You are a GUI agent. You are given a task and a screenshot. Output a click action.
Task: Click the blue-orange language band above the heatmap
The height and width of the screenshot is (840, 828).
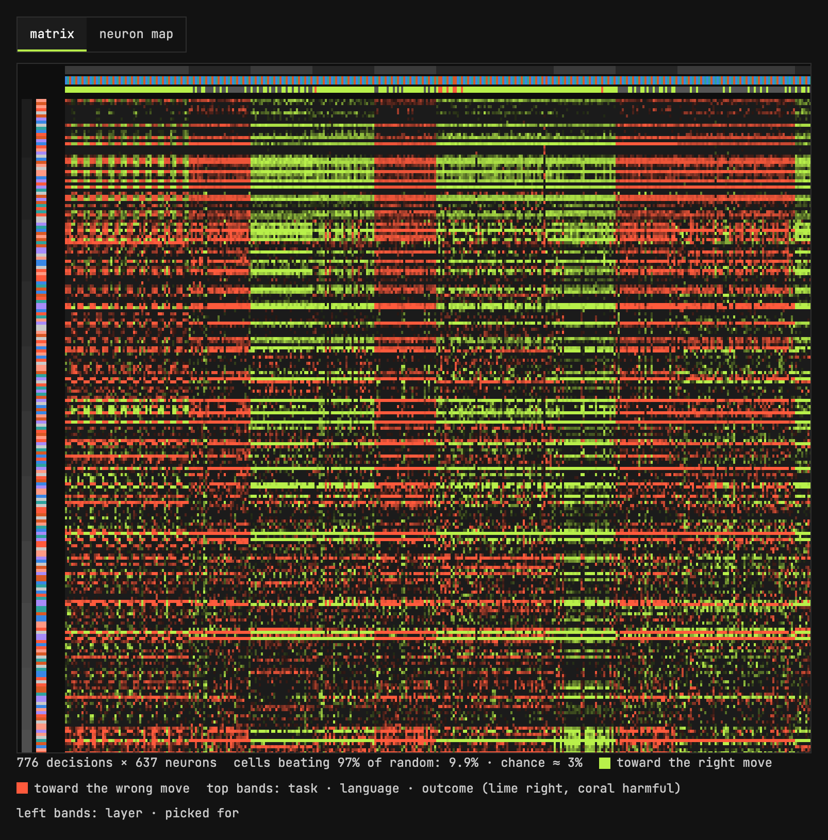click(x=438, y=80)
